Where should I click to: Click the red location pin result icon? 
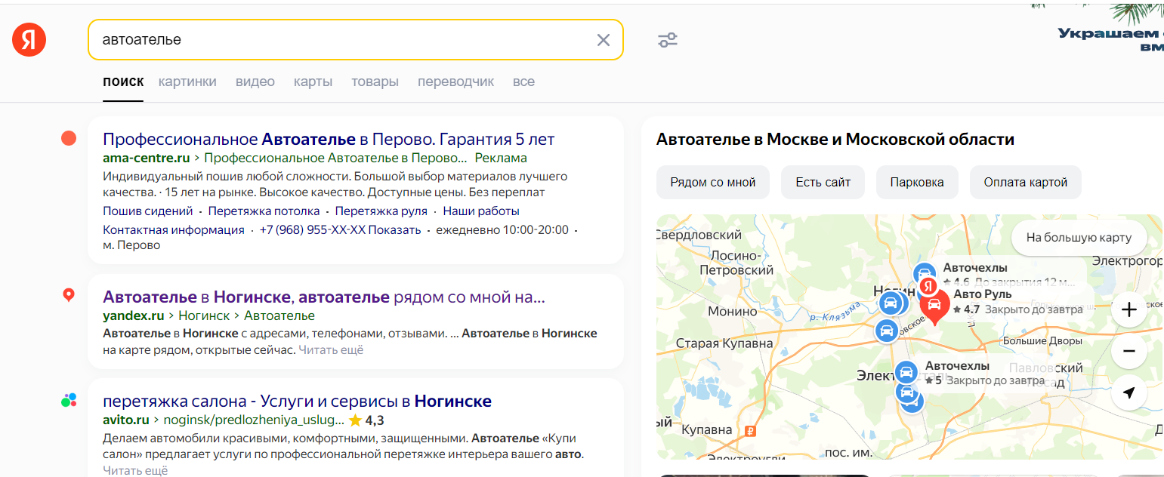click(x=69, y=295)
